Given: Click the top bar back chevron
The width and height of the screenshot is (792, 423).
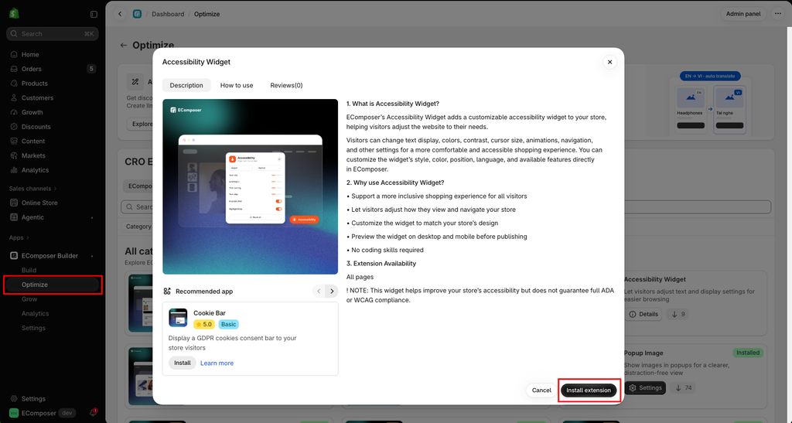Looking at the screenshot, I should pyautogui.click(x=120, y=14).
